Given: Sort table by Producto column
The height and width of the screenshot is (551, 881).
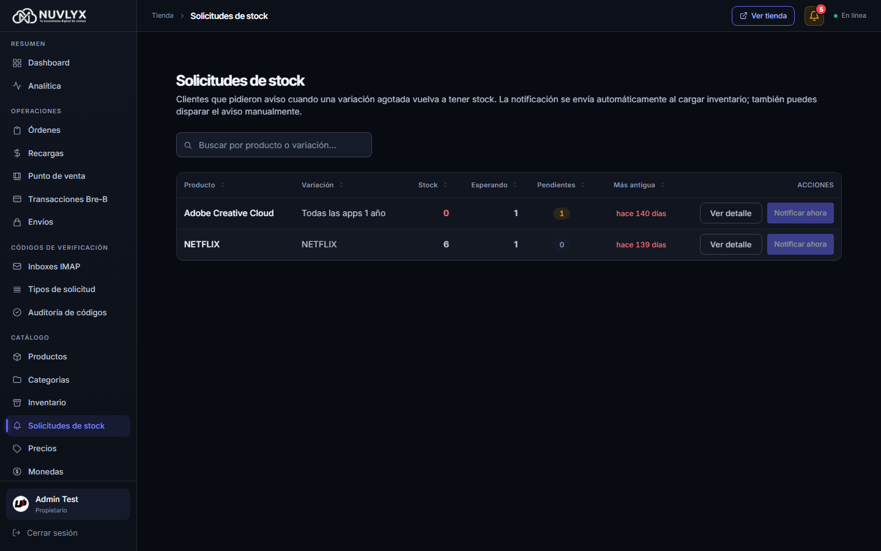Looking at the screenshot, I should click(204, 185).
